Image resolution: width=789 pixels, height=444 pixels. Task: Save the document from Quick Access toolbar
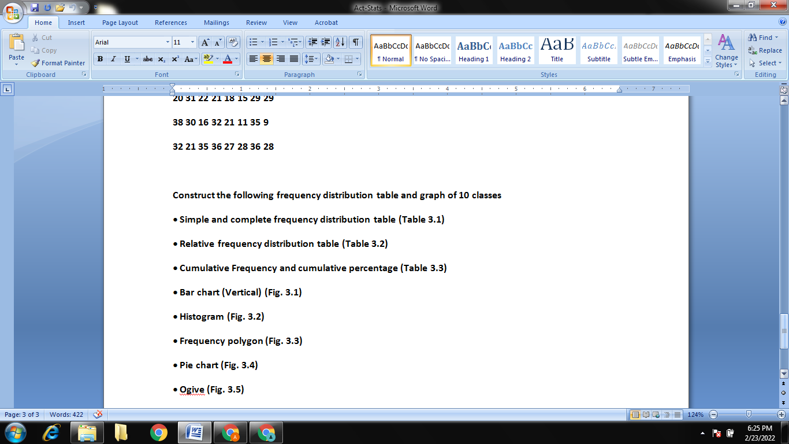coord(35,8)
